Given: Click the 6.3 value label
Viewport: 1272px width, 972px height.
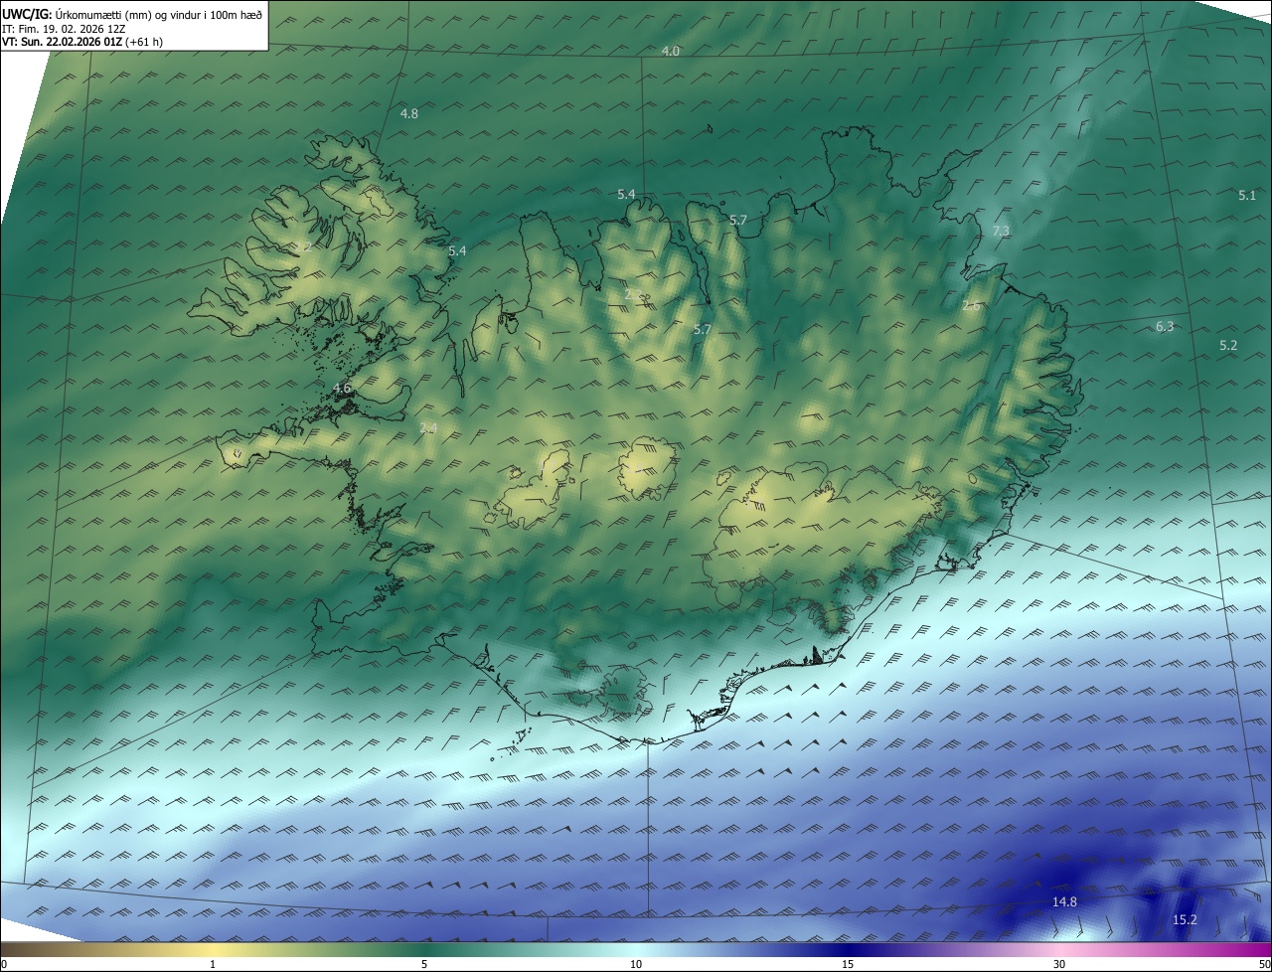Looking at the screenshot, I should (1165, 327).
